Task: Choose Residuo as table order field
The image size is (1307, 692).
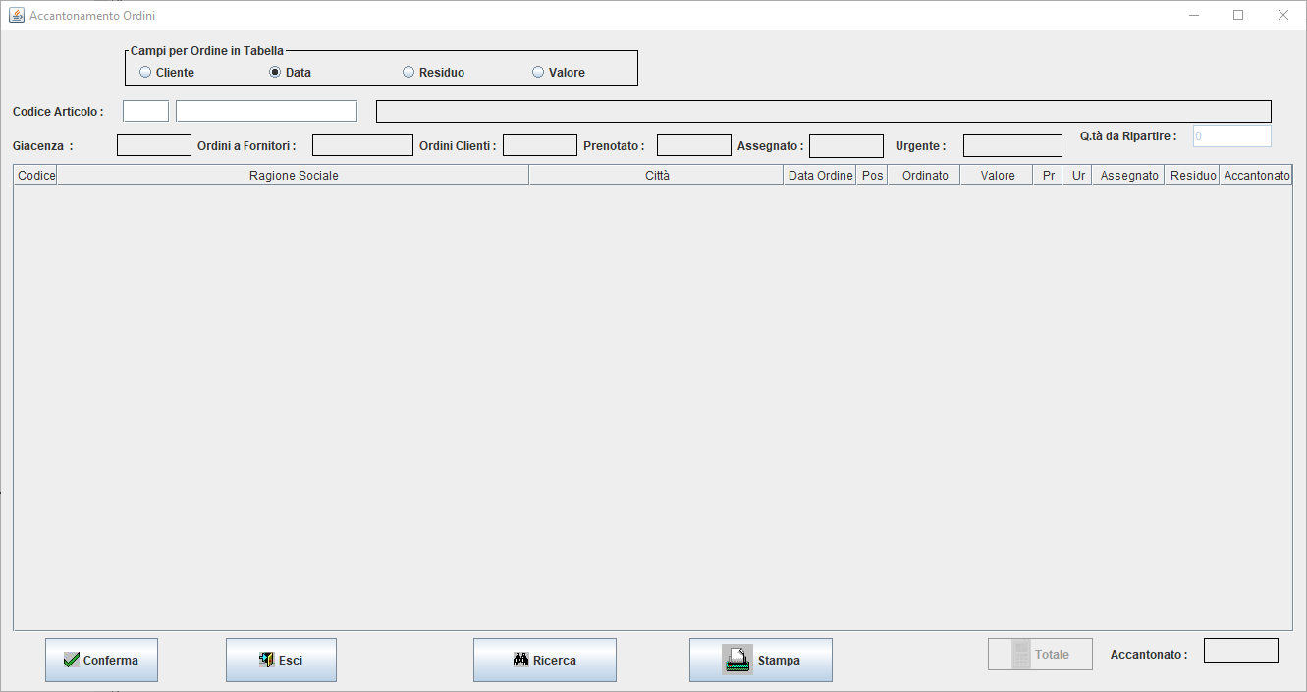Action: [408, 72]
